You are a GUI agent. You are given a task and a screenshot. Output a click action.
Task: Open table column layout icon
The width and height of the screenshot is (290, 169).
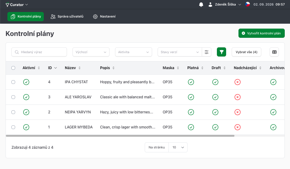click(274, 52)
